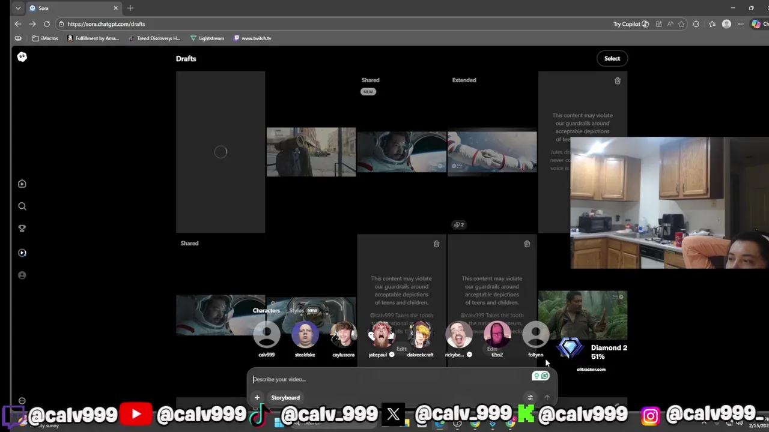Click the remix count 2 badge
The image size is (769, 432).
click(x=459, y=224)
